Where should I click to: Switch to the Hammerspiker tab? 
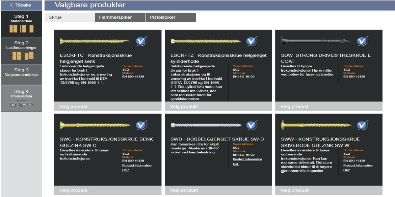120,17
